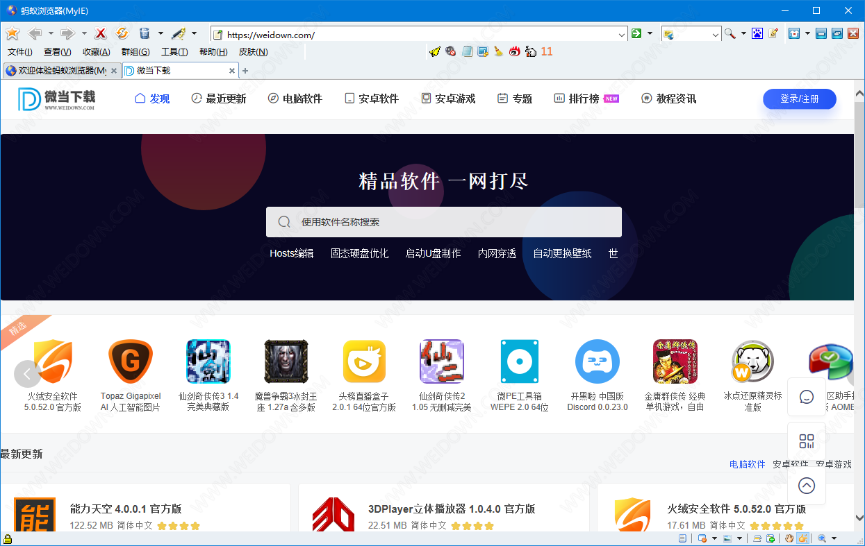Screen dimensions: 865x546
Task: Click the blocked speaker mute icon
Action: 451,51
